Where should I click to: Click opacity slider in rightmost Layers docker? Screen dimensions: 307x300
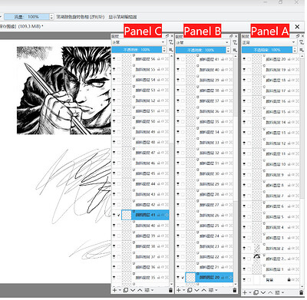[267, 50]
